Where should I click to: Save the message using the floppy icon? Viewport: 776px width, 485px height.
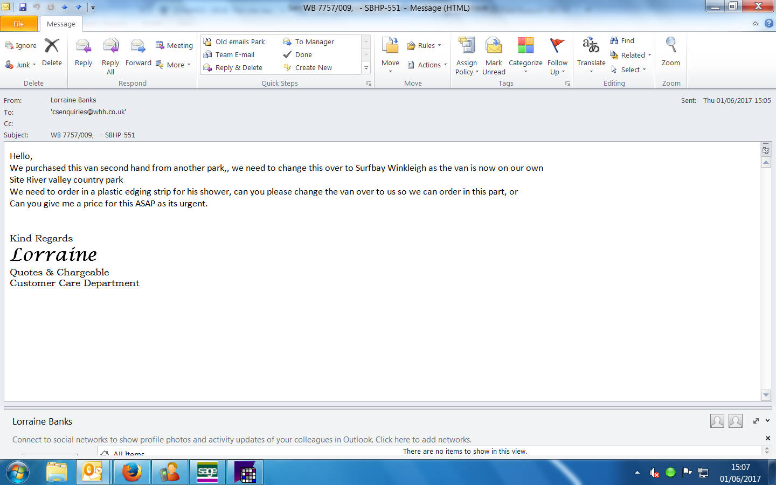pos(23,8)
